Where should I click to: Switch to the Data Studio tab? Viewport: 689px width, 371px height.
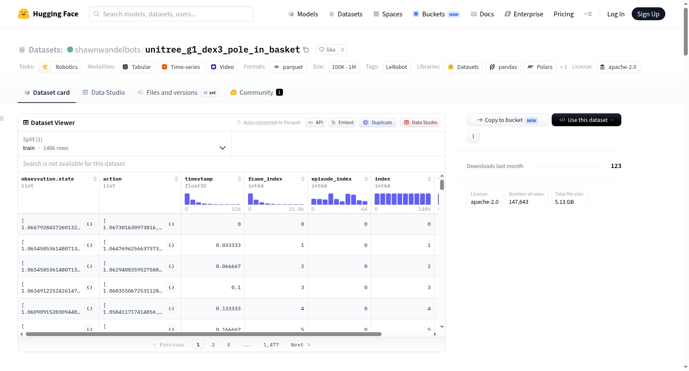point(104,92)
